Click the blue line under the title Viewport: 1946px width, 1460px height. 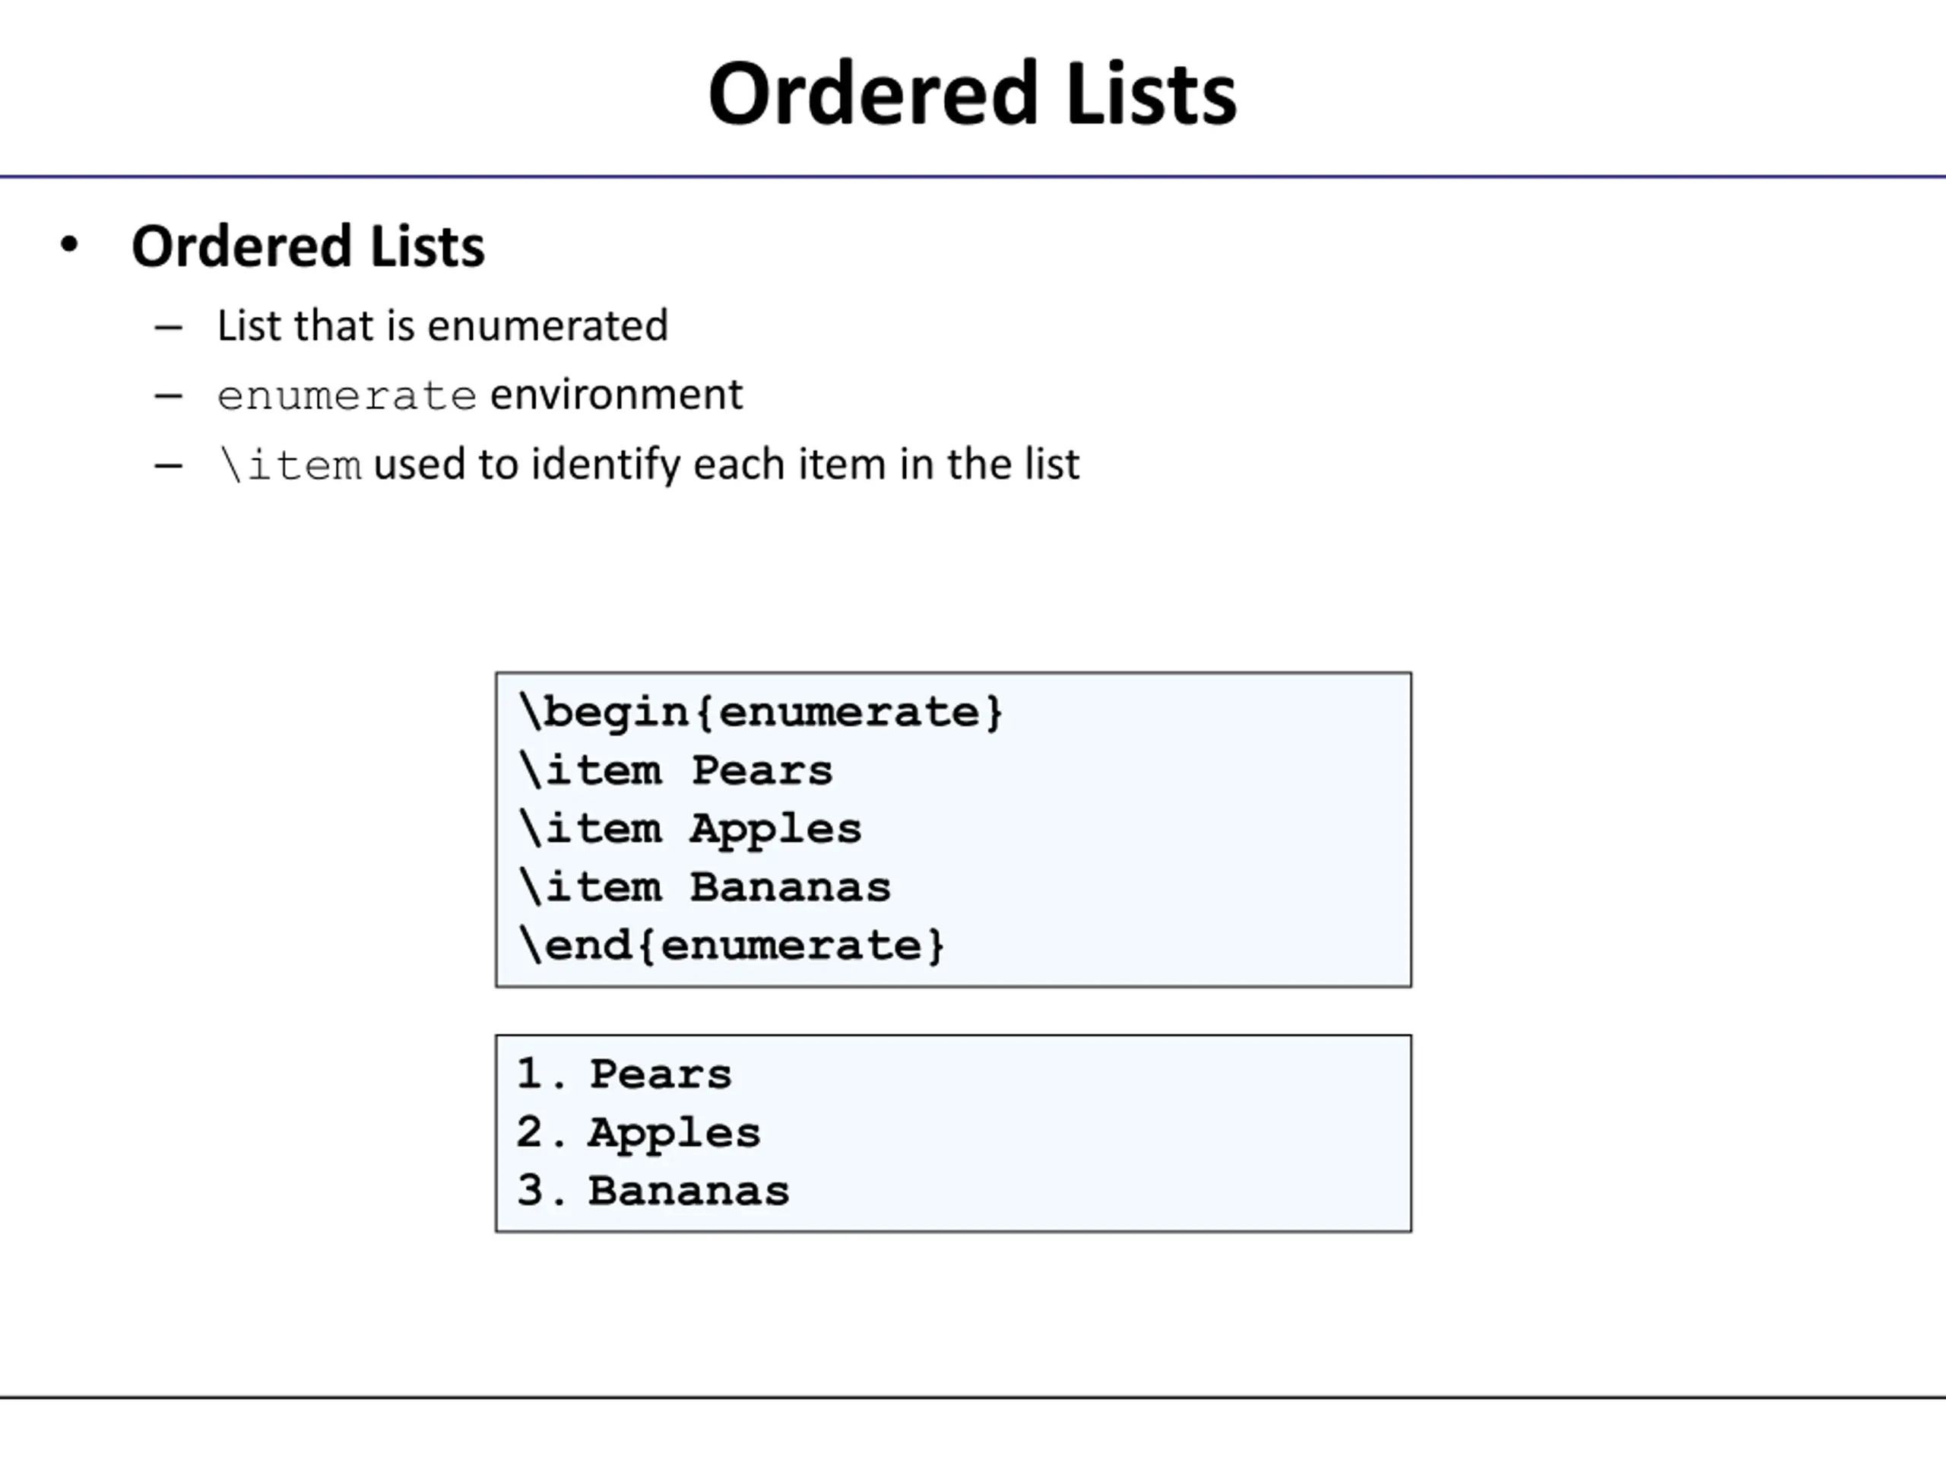tap(973, 177)
